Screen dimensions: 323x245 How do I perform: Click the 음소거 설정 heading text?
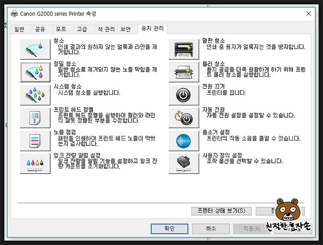(x=216, y=132)
